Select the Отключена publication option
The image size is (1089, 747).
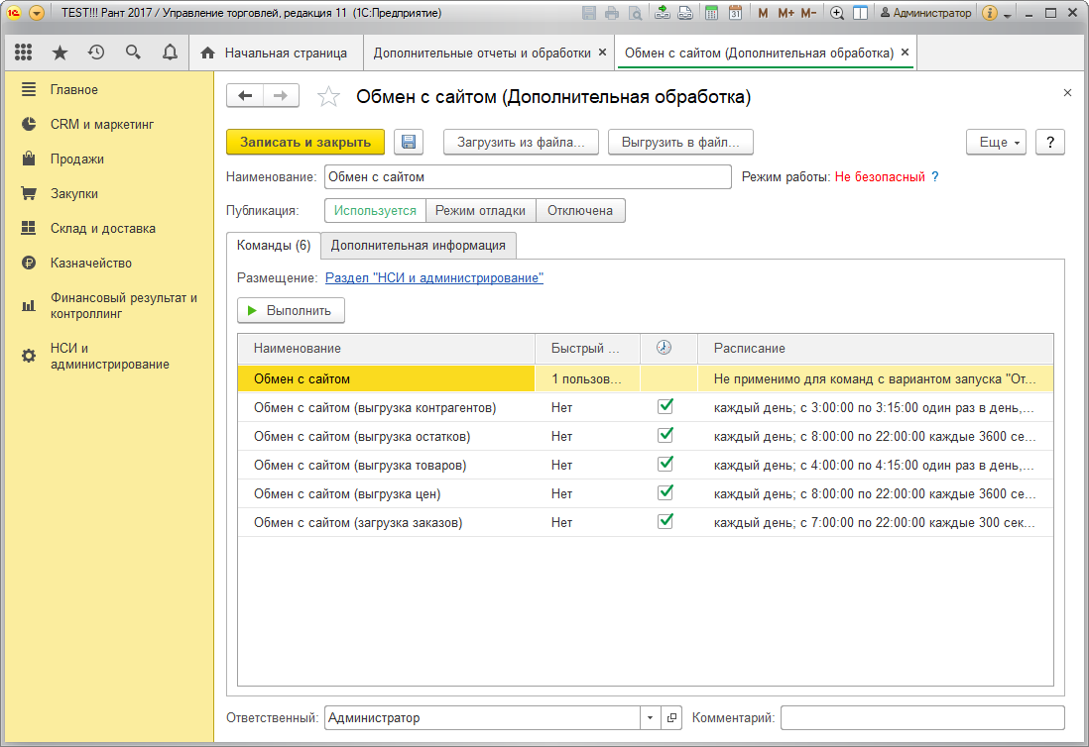click(580, 211)
